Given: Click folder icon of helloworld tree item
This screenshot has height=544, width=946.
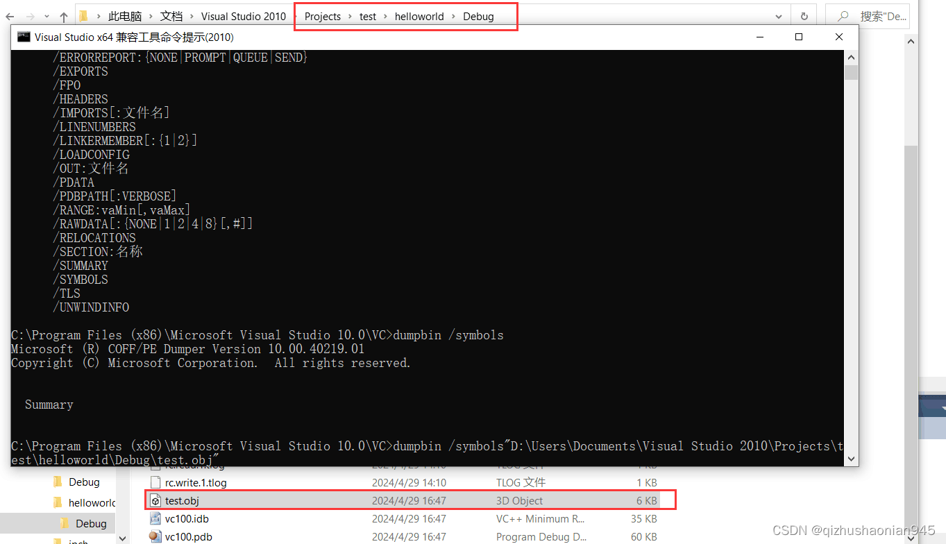Looking at the screenshot, I should (x=58, y=502).
